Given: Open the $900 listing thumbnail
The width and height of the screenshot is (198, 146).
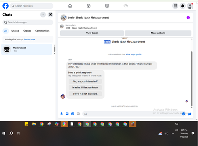Looking at the screenshot, I should [x=62, y=26].
